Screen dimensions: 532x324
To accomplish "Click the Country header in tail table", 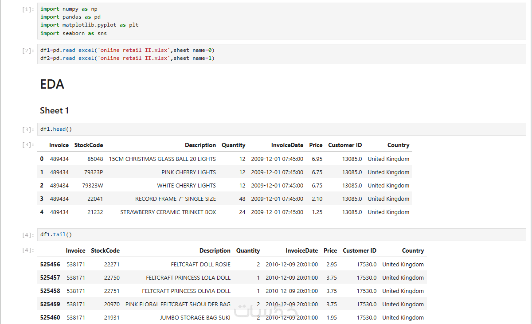I will click(x=413, y=250).
